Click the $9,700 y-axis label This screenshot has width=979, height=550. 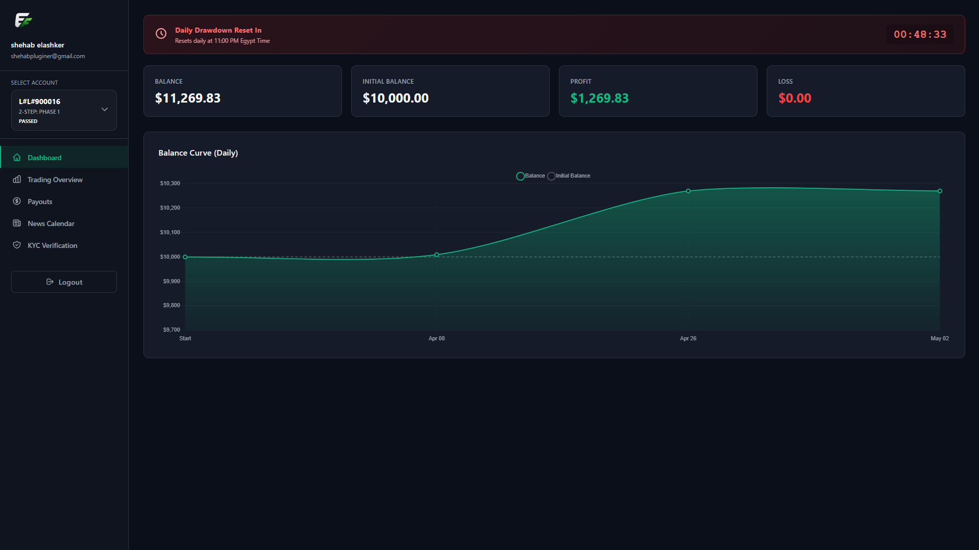pyautogui.click(x=172, y=330)
